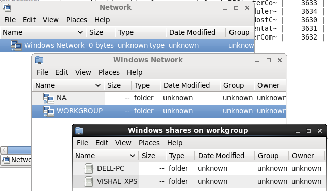The image size is (328, 191).
Task: Sort by Group in Windows shares window
Action: pyautogui.click(x=272, y=156)
